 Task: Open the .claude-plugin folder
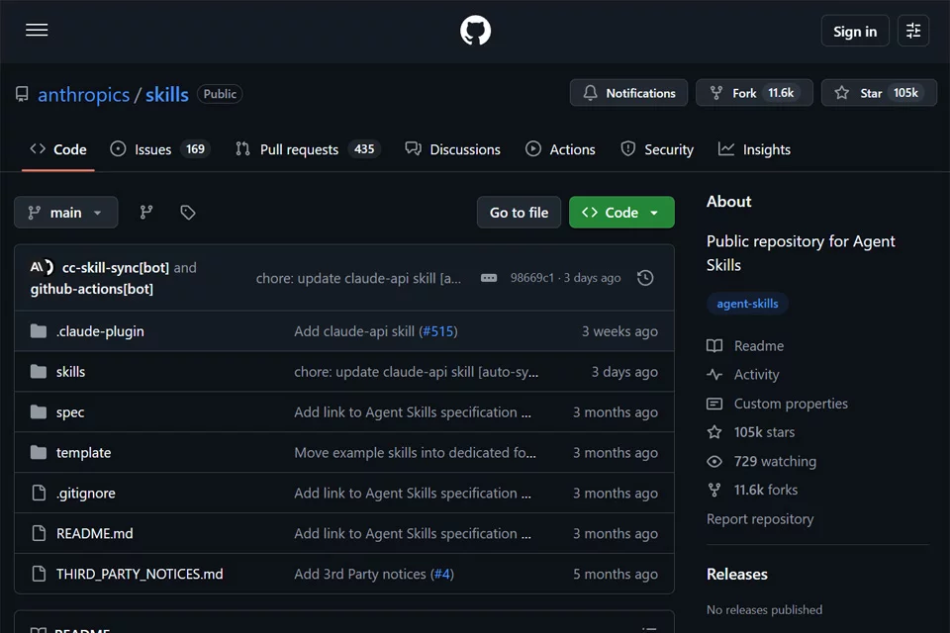[100, 331]
